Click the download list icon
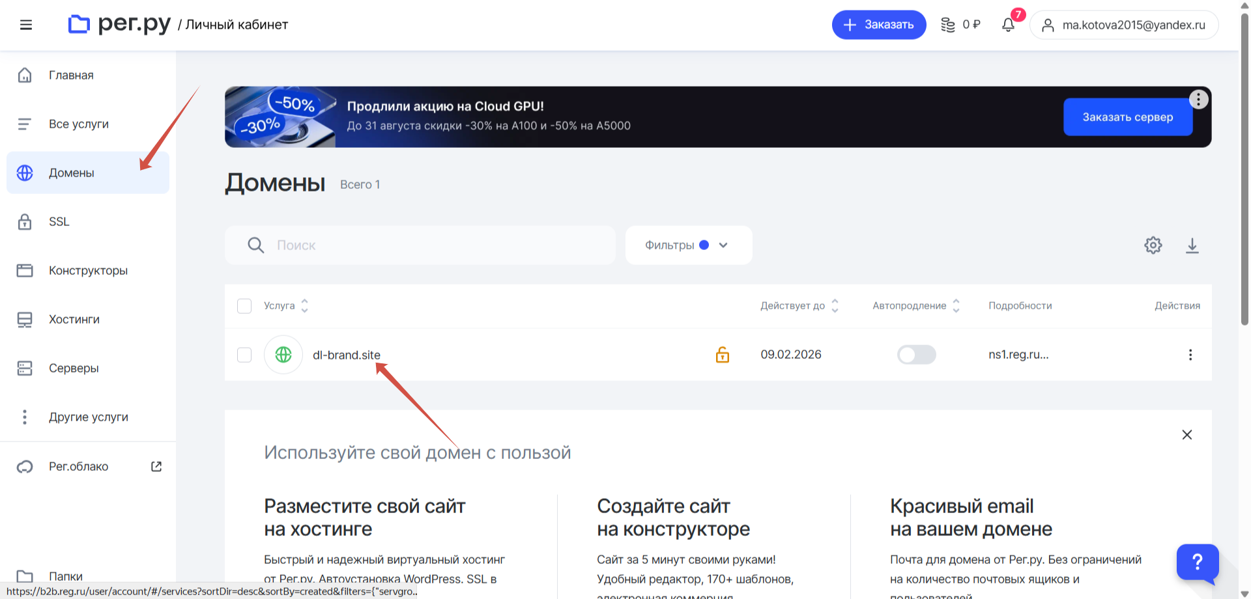Viewport: 1251px width, 599px height. click(1192, 245)
